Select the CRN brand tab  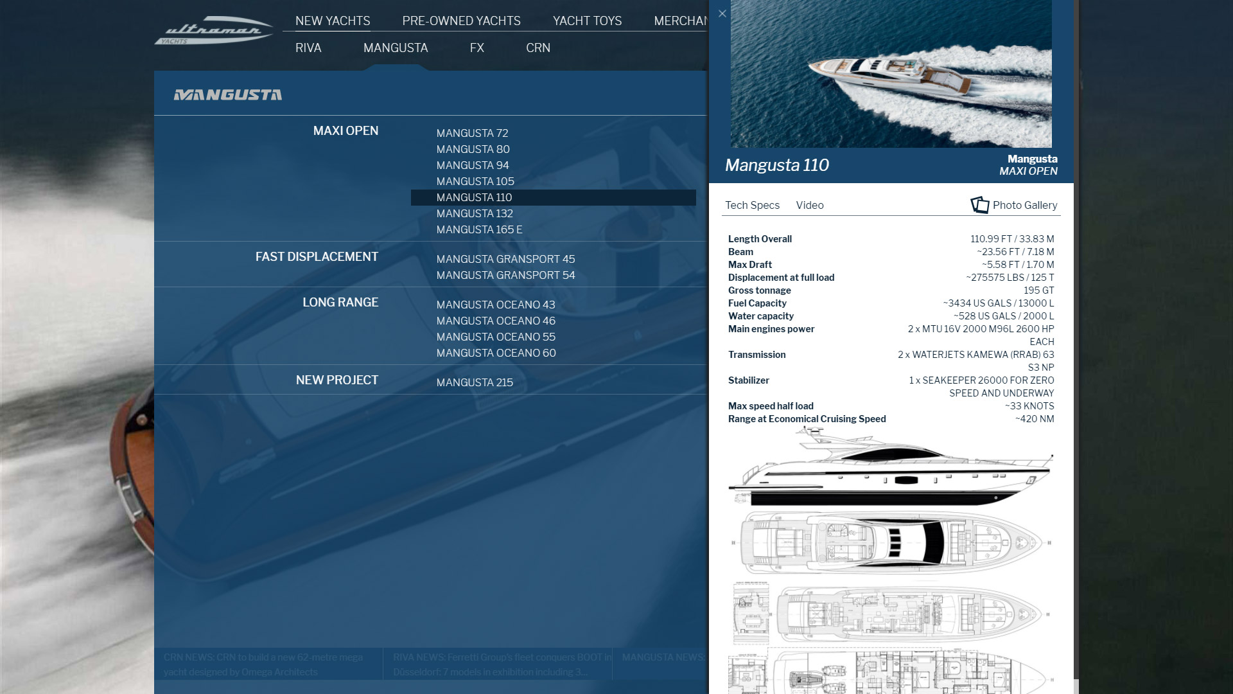coord(538,48)
